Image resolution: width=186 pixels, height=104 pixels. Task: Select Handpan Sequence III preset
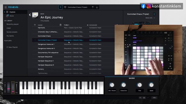tap(46, 65)
